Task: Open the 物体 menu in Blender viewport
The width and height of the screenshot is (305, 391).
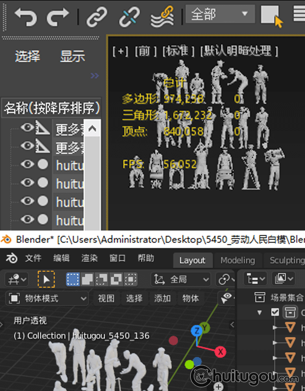Action: click(191, 299)
